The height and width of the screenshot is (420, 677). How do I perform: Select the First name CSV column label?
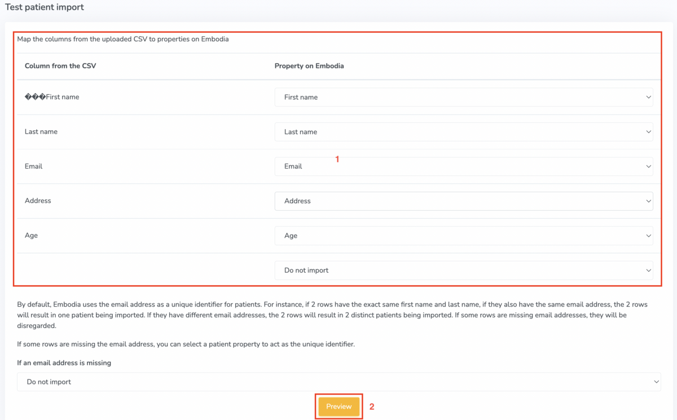tap(52, 97)
